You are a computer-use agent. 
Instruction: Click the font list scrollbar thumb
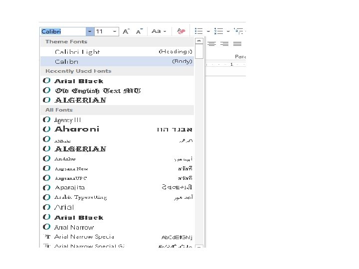[199, 51]
